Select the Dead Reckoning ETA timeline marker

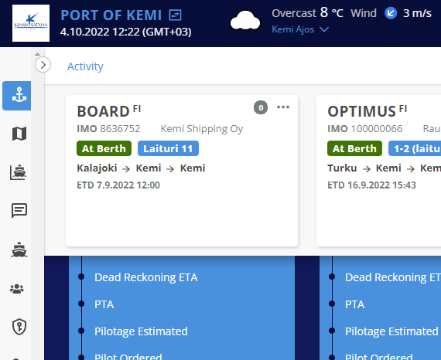click(81, 277)
